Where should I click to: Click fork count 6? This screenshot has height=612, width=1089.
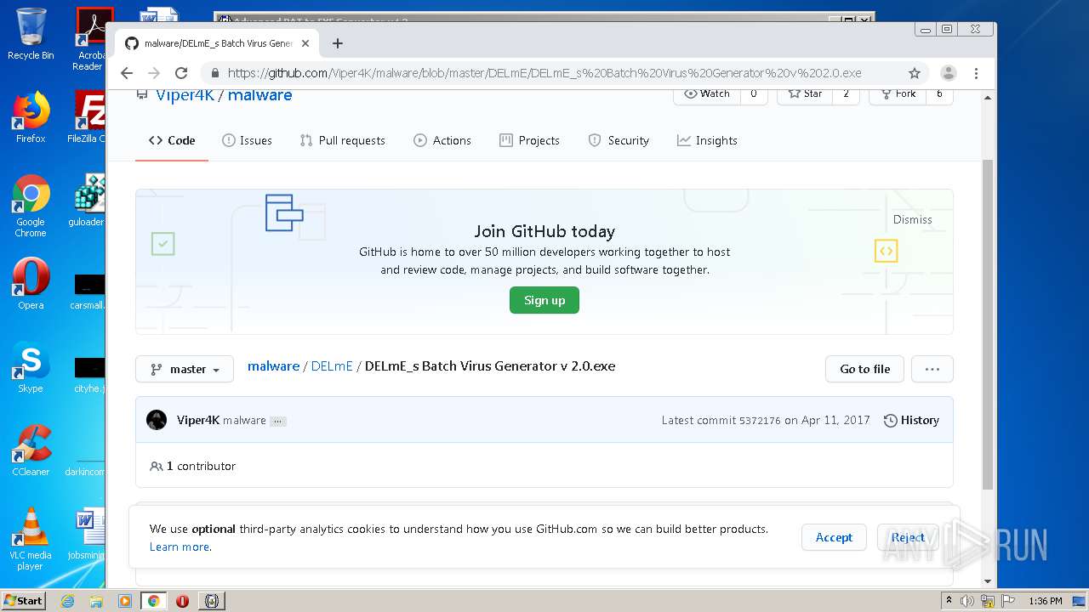tap(939, 93)
